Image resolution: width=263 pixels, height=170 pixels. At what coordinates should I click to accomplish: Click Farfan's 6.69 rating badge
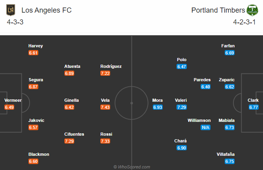[229, 53]
